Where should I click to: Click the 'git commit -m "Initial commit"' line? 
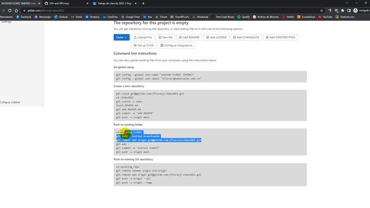[x=138, y=148]
